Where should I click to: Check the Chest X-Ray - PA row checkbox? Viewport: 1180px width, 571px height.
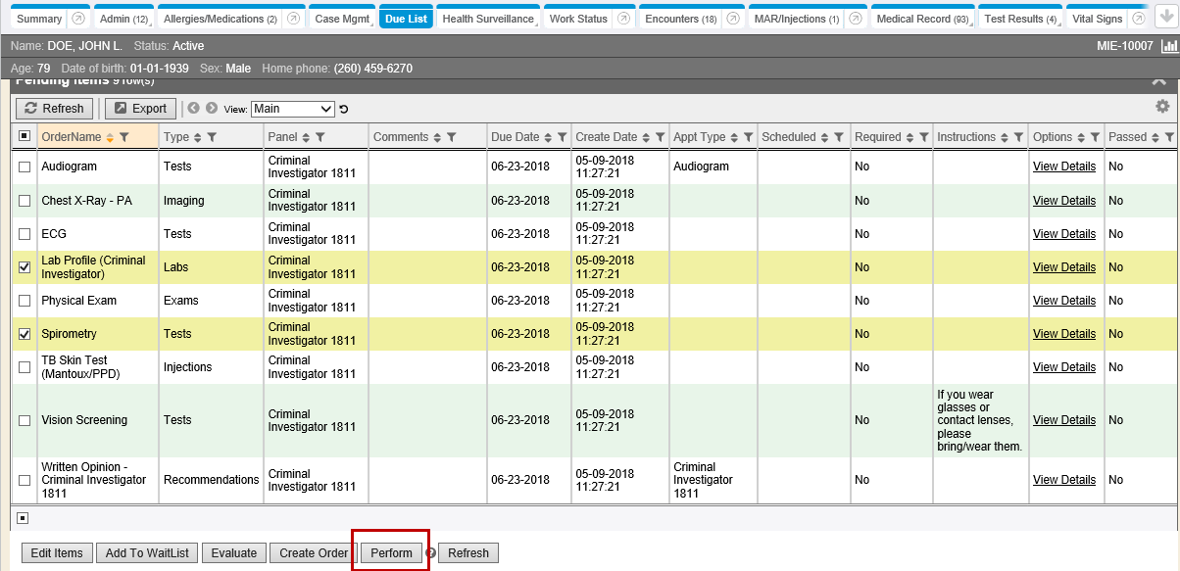pyautogui.click(x=25, y=201)
